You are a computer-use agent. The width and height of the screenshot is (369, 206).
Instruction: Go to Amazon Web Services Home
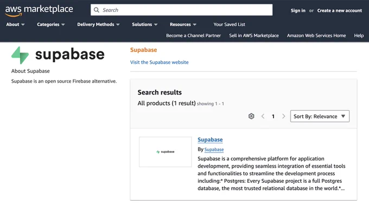pos(316,36)
